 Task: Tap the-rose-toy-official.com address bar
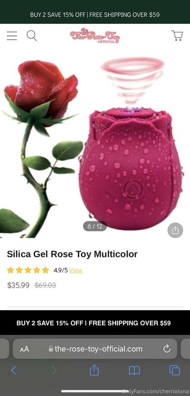point(95,349)
